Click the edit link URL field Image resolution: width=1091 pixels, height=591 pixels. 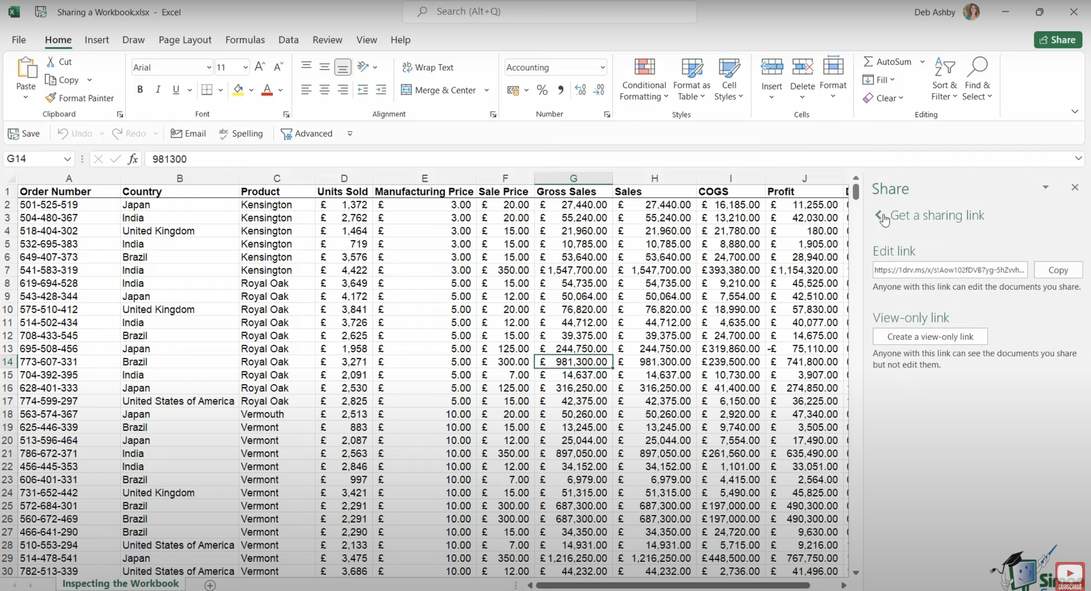[x=949, y=270]
